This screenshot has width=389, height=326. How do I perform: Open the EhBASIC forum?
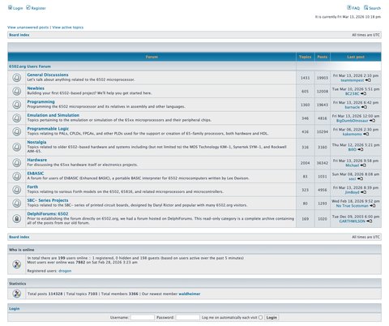(x=36, y=174)
